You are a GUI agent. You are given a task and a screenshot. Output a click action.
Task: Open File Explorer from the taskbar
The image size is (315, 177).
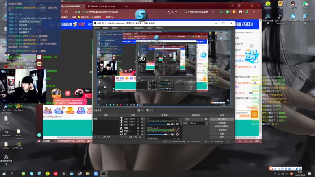coord(87,173)
